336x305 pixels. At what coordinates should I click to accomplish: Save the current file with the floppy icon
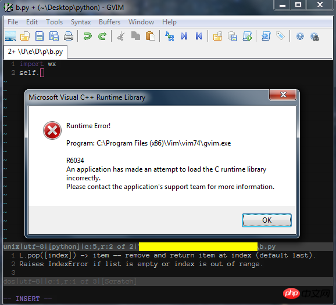(x=40, y=36)
